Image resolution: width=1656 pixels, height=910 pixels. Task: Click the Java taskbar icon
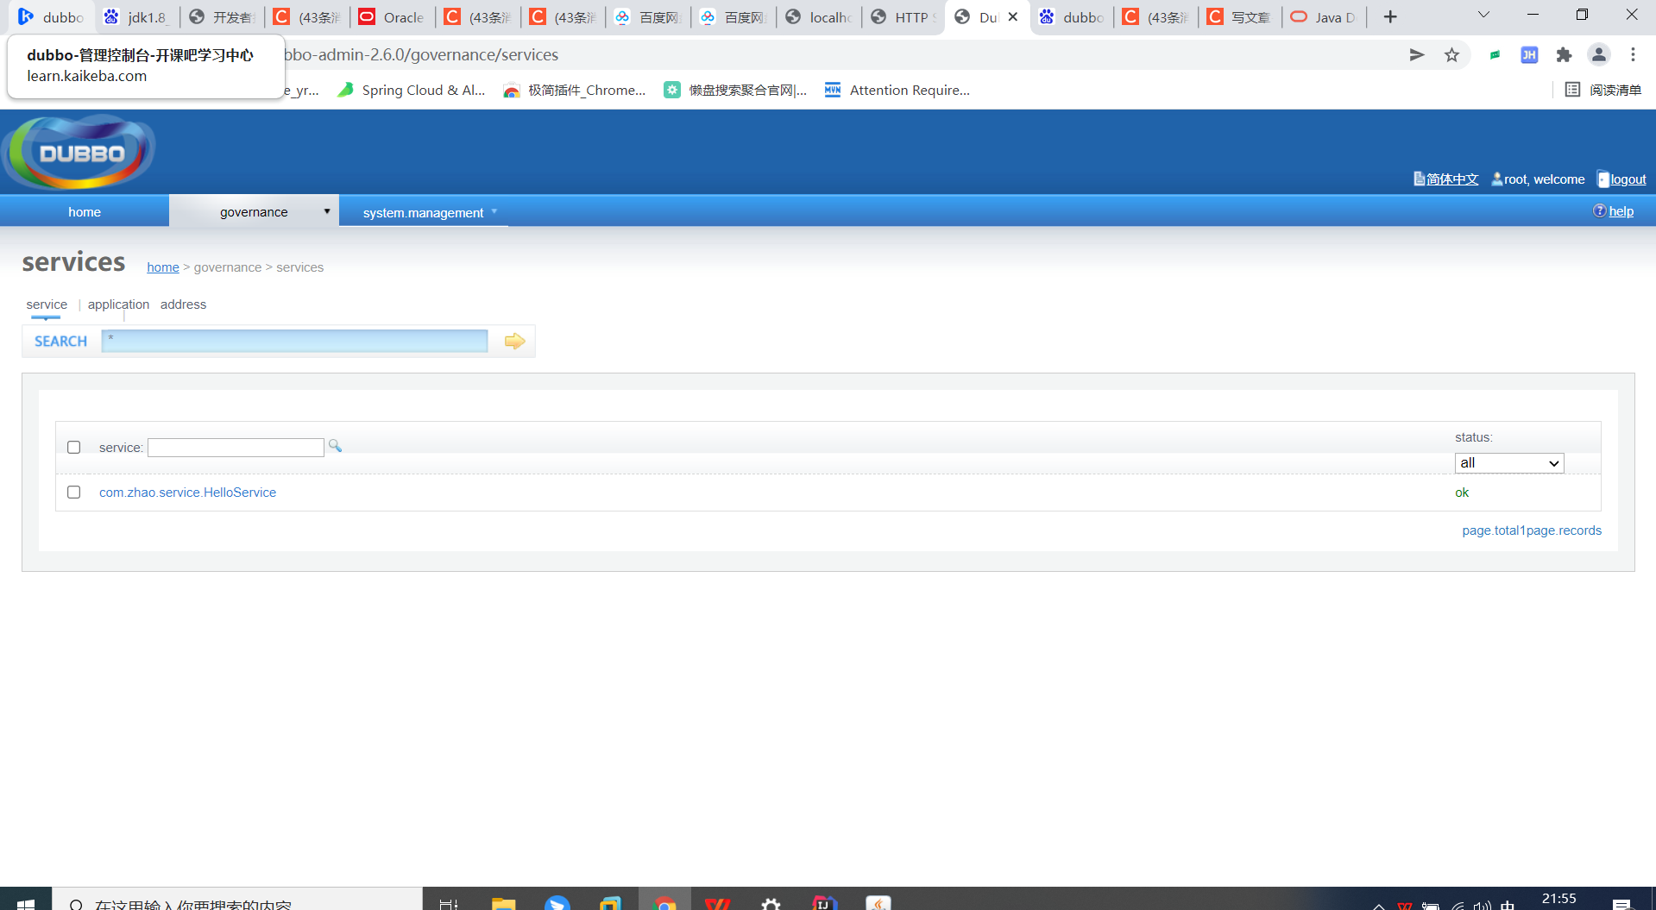(878, 902)
